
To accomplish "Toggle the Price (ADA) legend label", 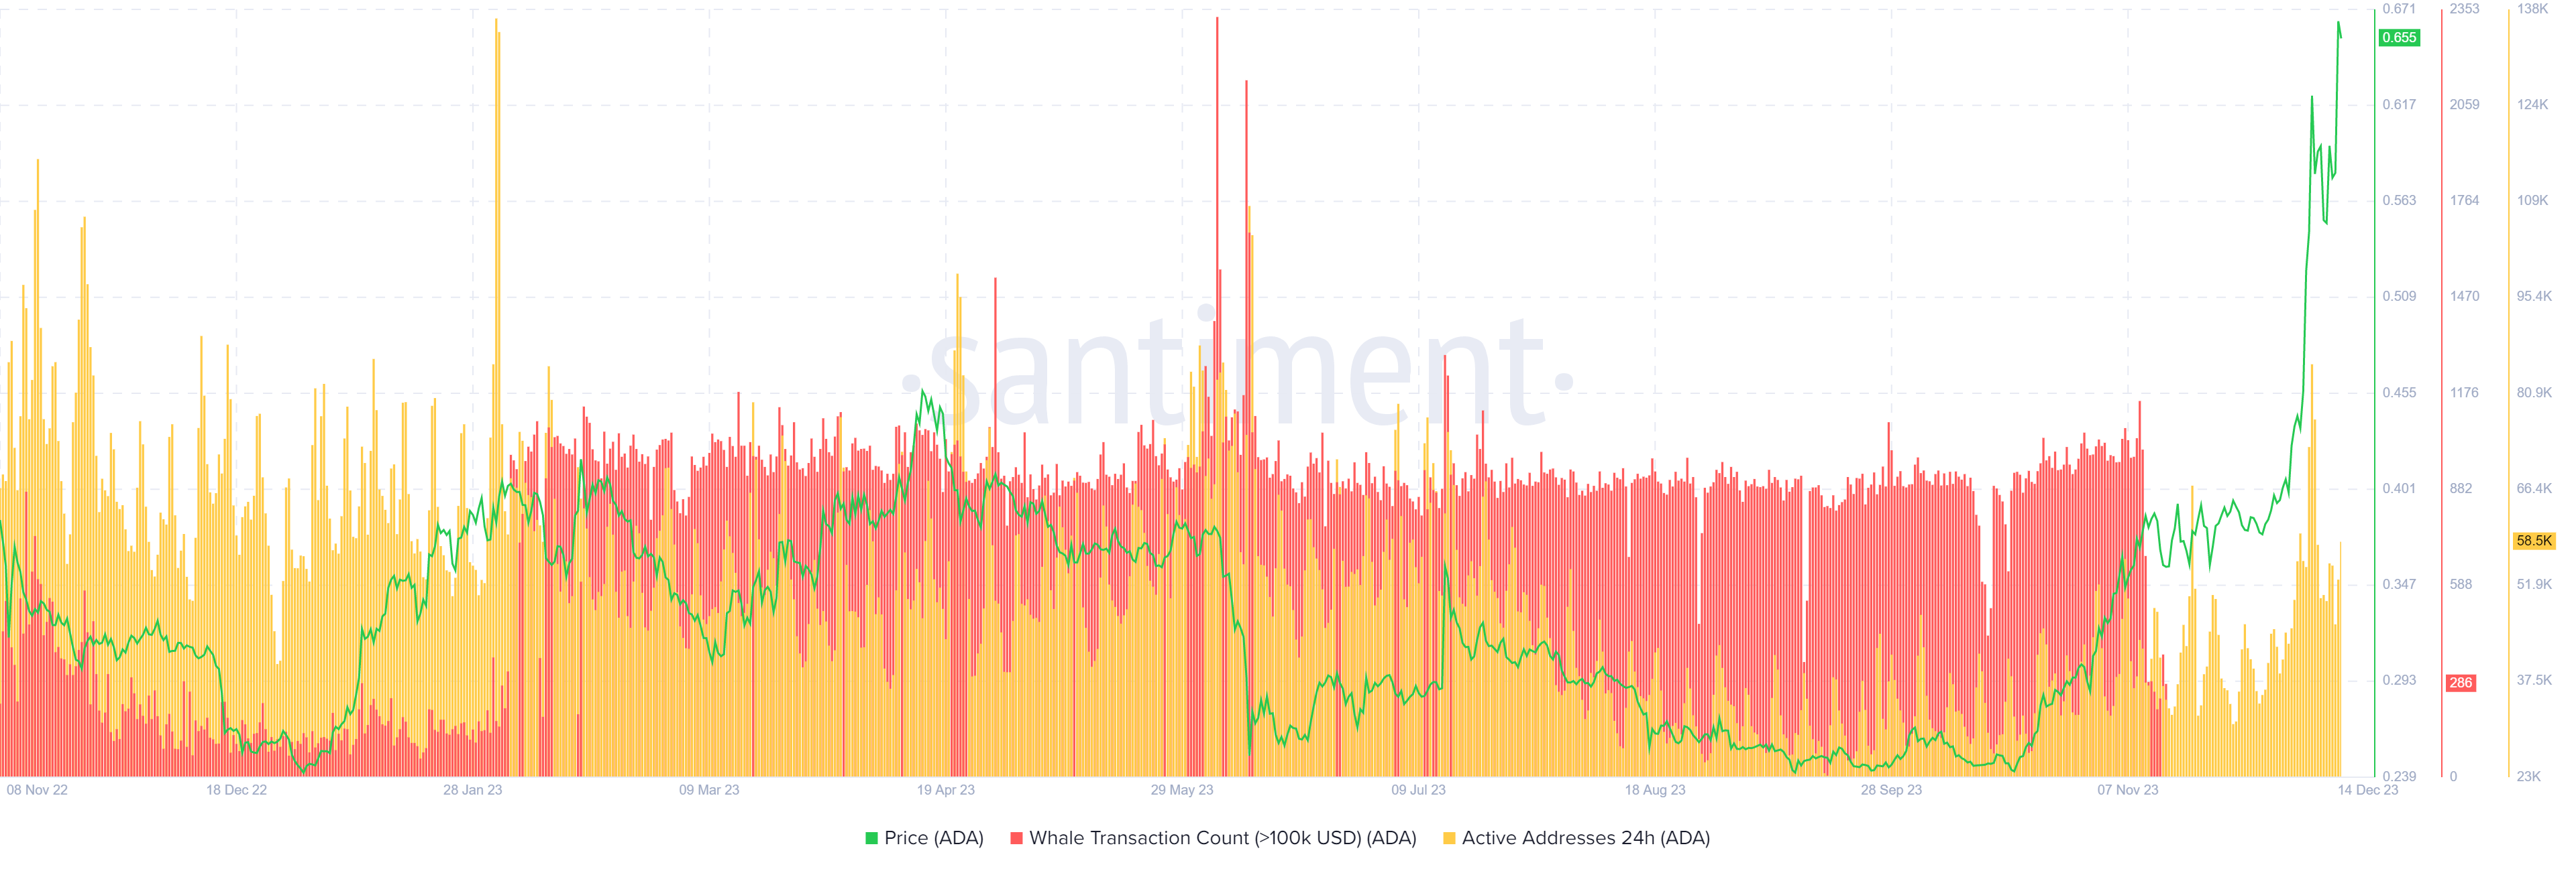I will click(x=933, y=839).
